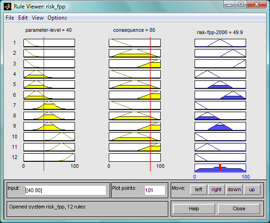Open the Options menu
Viewport: 270px width, 223px height.
point(57,18)
